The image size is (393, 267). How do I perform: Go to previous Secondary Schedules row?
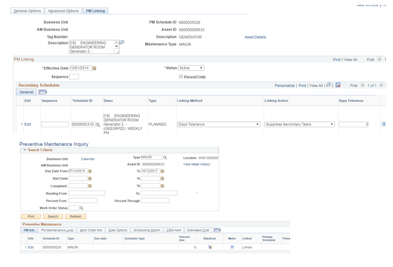[363, 85]
